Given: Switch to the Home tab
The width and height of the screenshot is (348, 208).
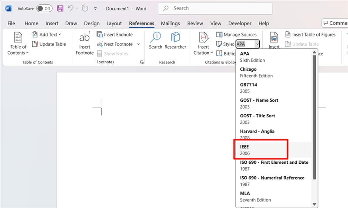Looking at the screenshot, I should 31,23.
